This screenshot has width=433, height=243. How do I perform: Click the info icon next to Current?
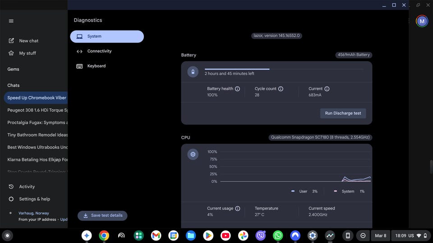coord(327,89)
